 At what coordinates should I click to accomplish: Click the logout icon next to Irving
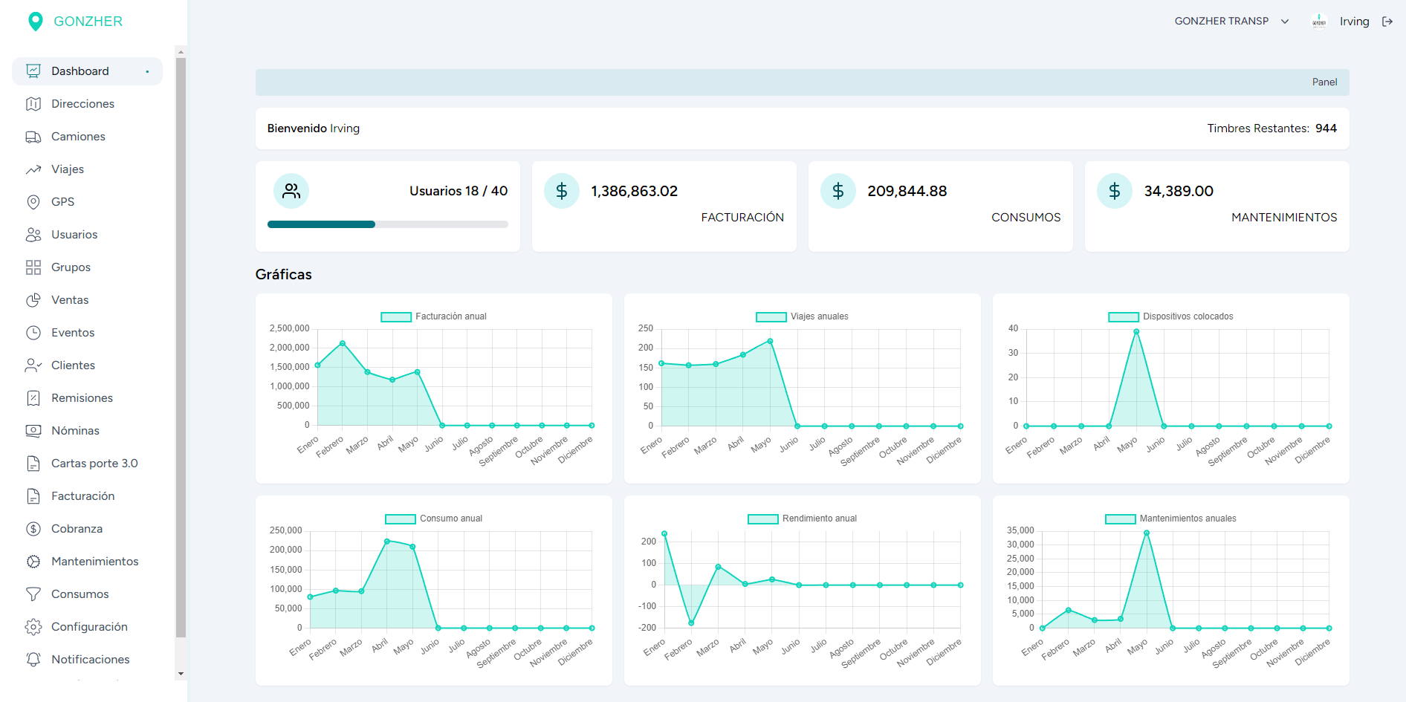[x=1387, y=22]
